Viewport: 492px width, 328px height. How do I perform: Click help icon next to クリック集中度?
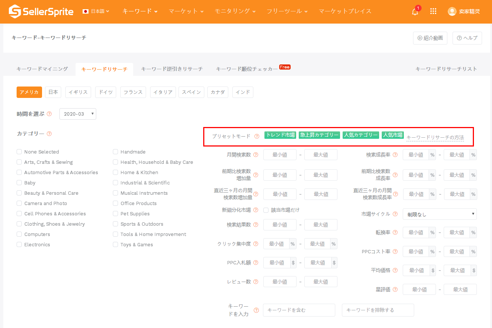[x=256, y=244]
